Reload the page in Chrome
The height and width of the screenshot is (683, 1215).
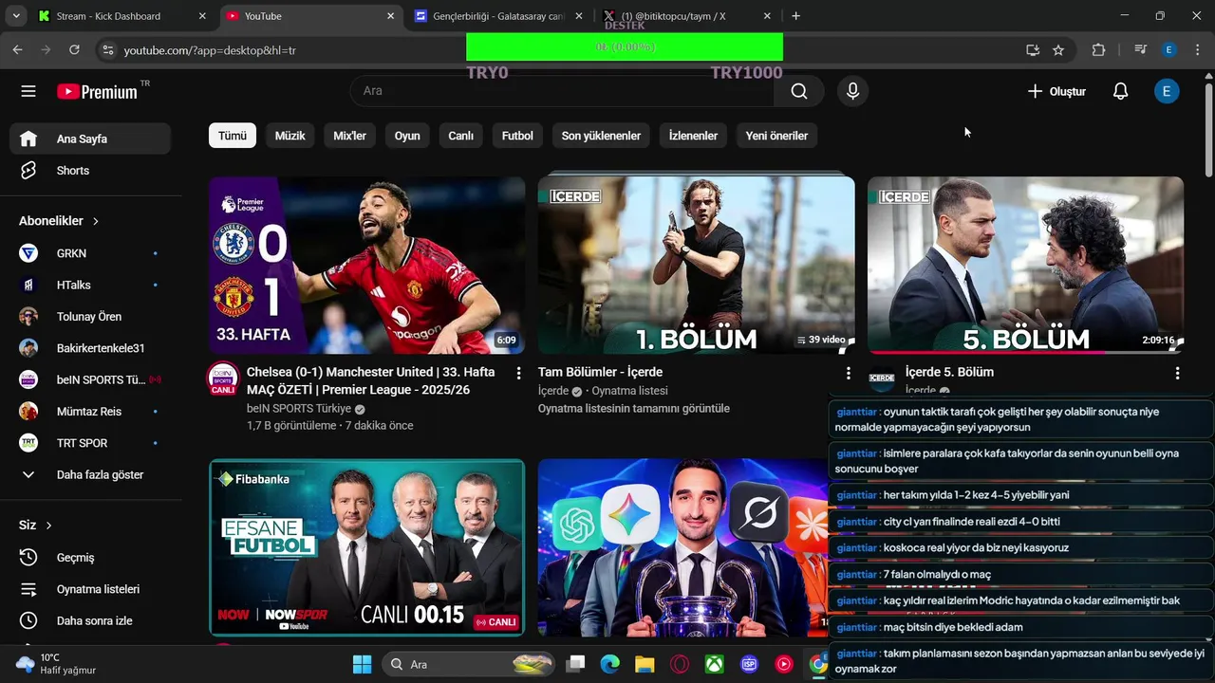coord(74,49)
